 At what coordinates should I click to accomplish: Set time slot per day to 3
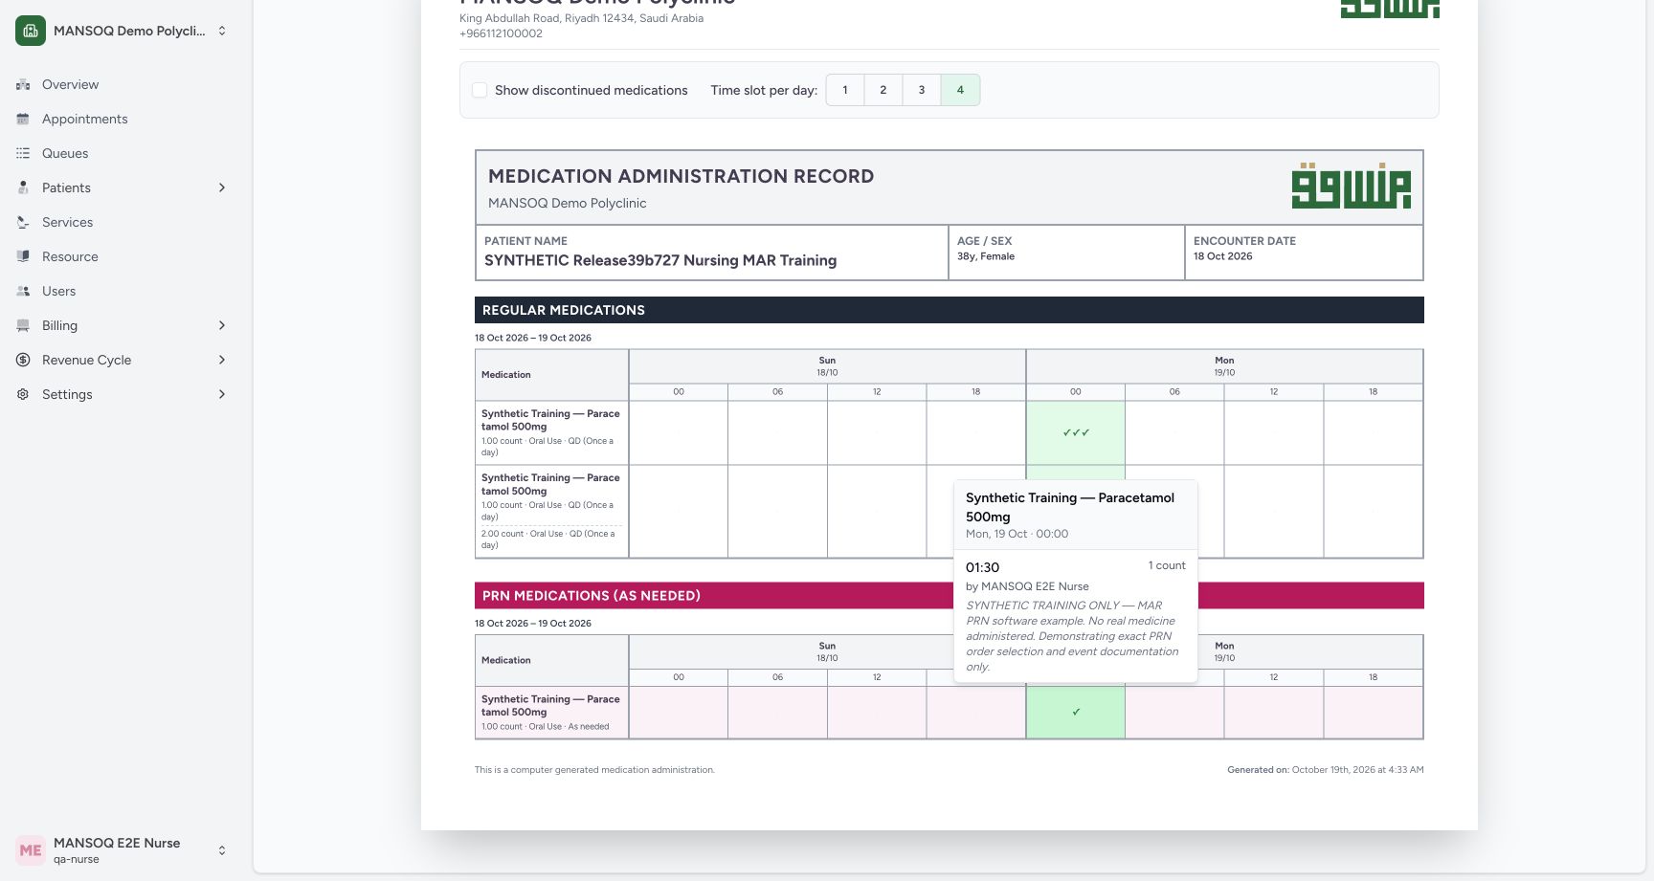(x=922, y=90)
